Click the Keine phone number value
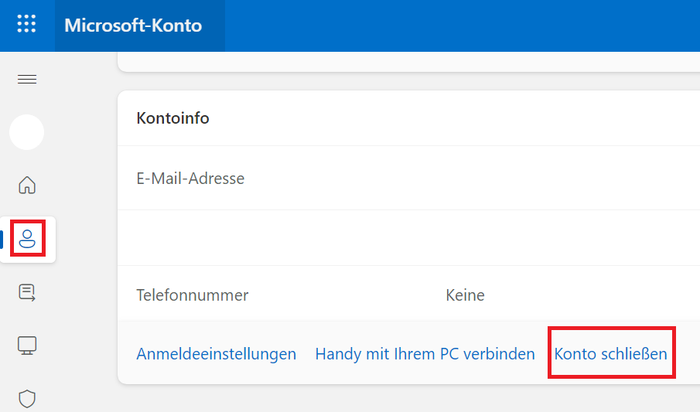The width and height of the screenshot is (700, 412). pos(465,295)
